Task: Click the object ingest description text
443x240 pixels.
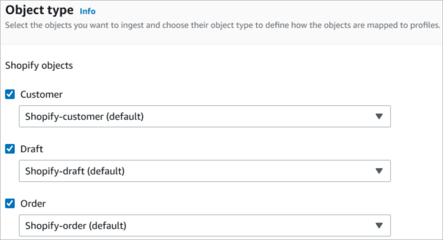Action: [221, 25]
